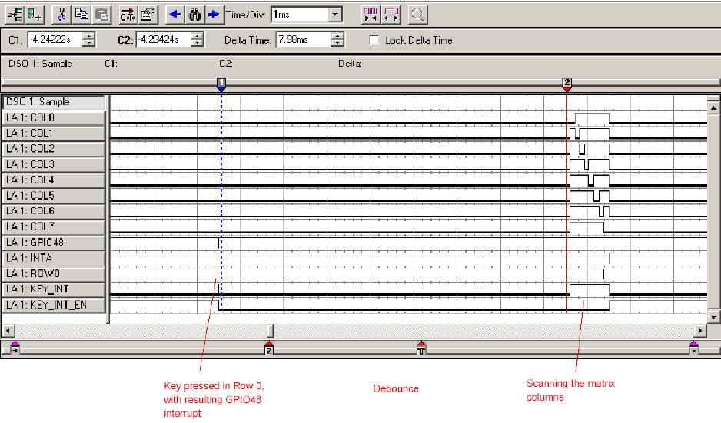
Task: Decrease C1 value with down spinner
Action: pos(88,43)
